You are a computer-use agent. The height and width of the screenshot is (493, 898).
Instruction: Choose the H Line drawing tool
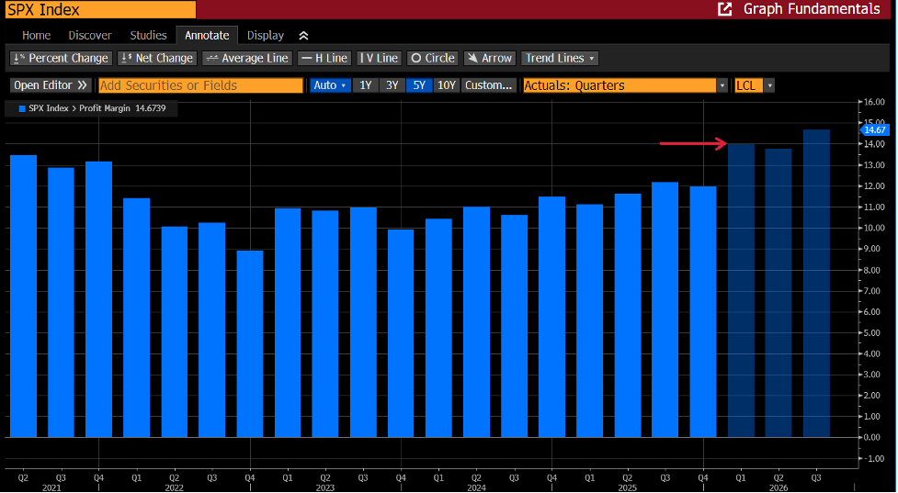tap(324, 59)
